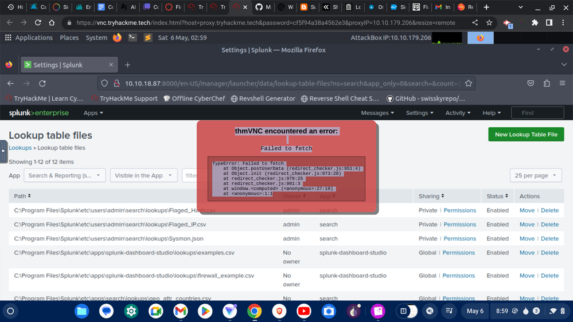Open a new Firefox tab
573x322 pixels.
pyautogui.click(x=127, y=65)
